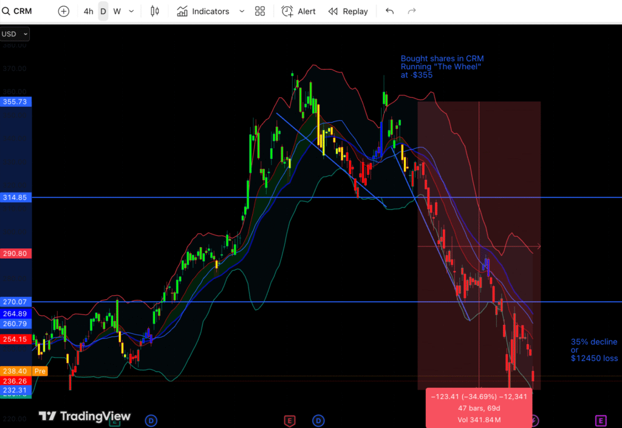
Task: Expand the indicator templates chevron
Action: pyautogui.click(x=242, y=11)
